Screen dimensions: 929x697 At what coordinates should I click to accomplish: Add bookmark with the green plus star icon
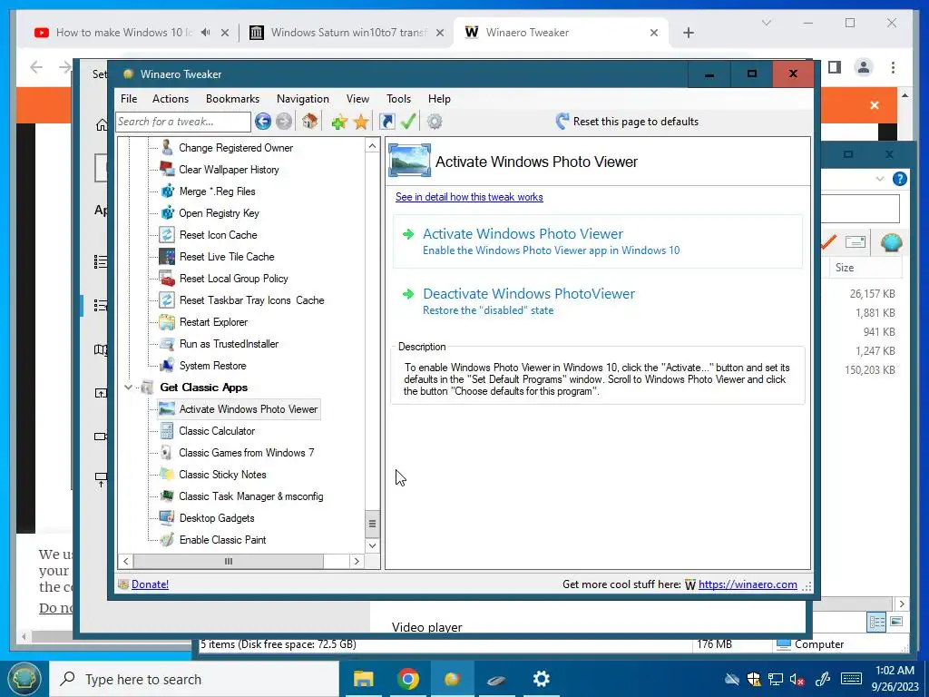tap(339, 122)
